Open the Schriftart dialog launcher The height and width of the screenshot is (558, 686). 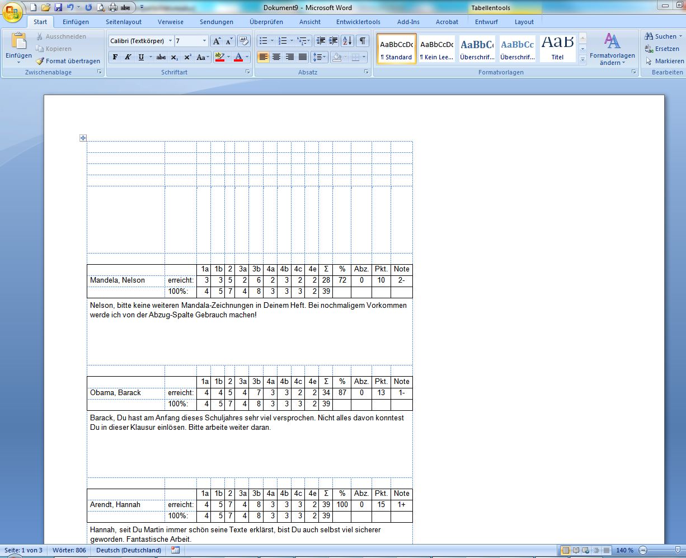click(x=248, y=72)
